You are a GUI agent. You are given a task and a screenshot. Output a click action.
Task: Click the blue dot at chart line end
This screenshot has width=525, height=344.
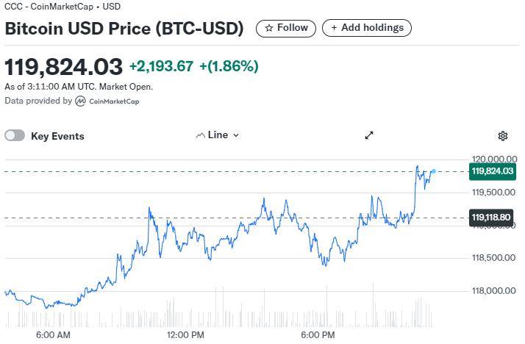pos(434,171)
